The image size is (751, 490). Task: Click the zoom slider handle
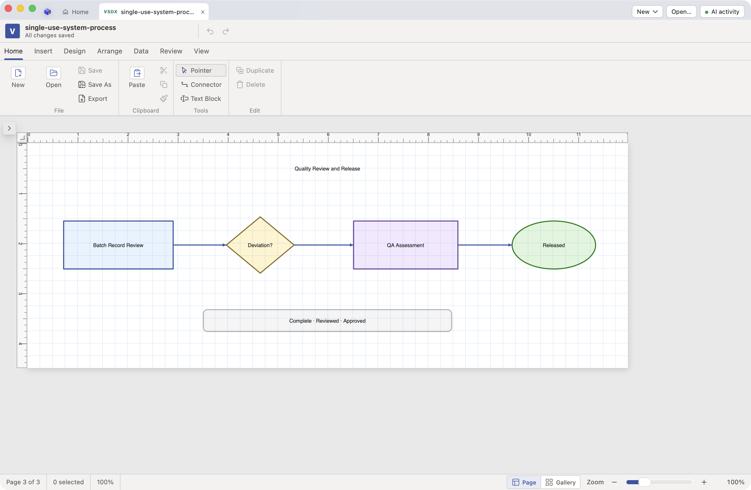point(644,482)
